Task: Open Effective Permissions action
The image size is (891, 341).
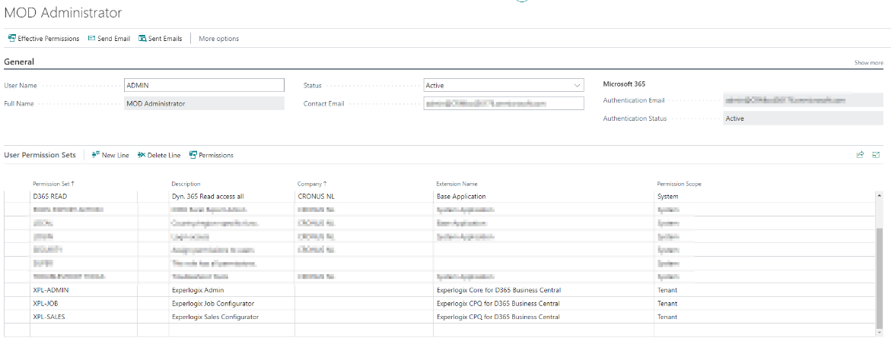Action: coord(44,39)
